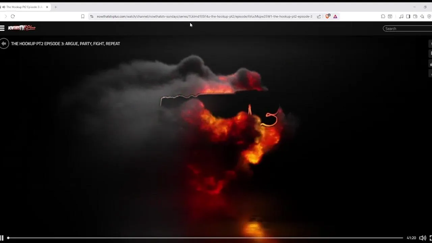Pause the video playback

pos(2,238)
